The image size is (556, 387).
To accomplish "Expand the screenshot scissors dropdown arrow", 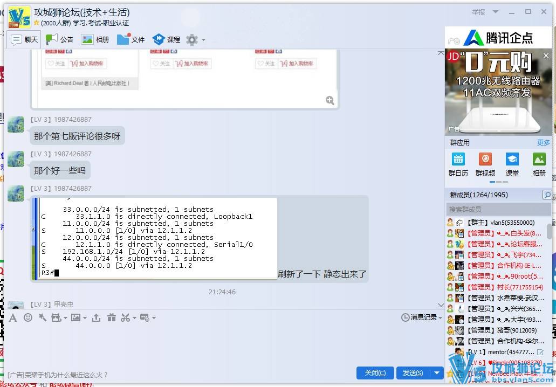I will [134, 318].
